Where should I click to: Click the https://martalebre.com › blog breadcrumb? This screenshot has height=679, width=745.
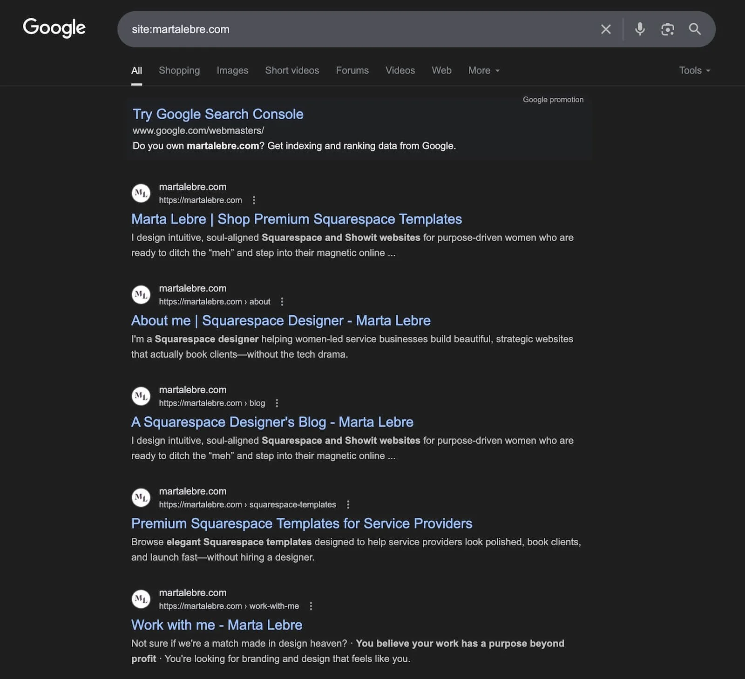[212, 403]
